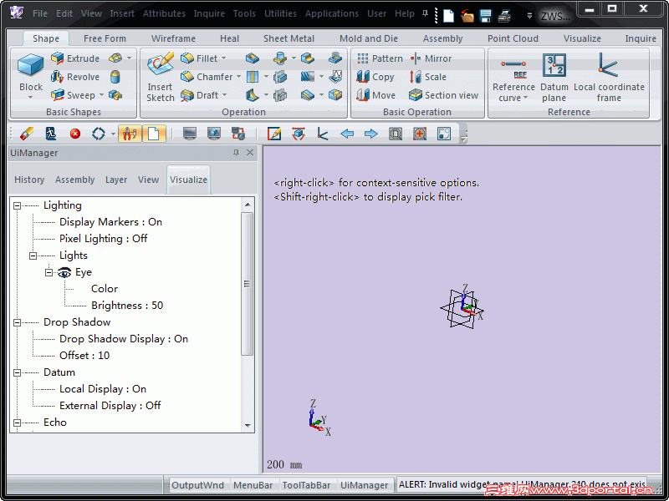Open the Attributes menu
The image size is (669, 501).
pos(164,13)
